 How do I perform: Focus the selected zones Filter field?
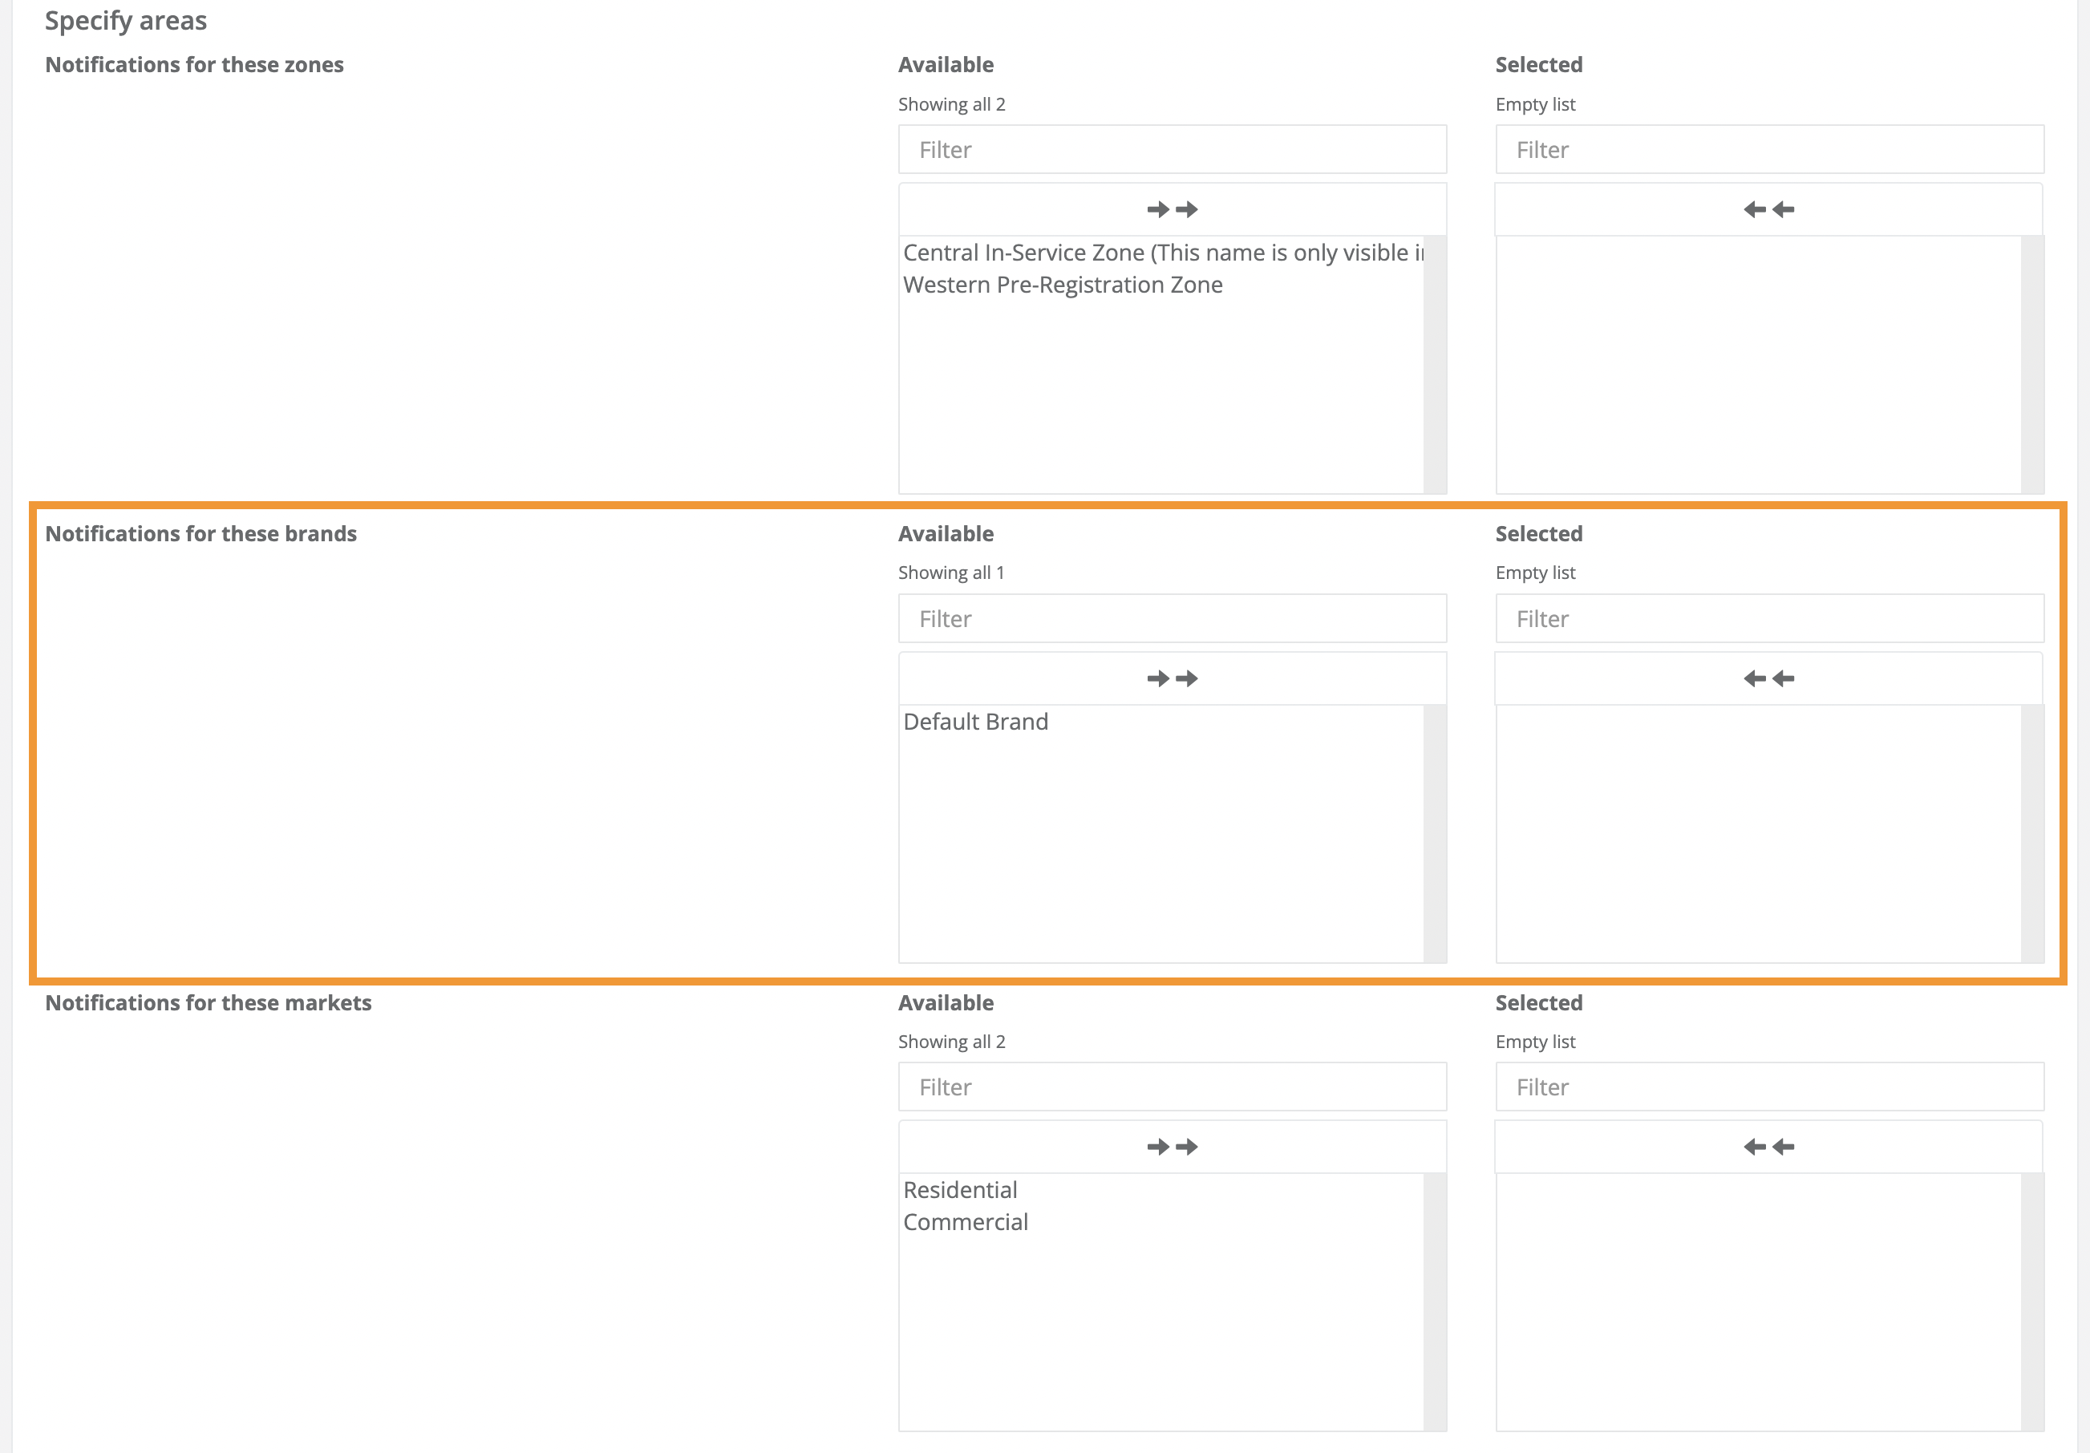[1768, 149]
